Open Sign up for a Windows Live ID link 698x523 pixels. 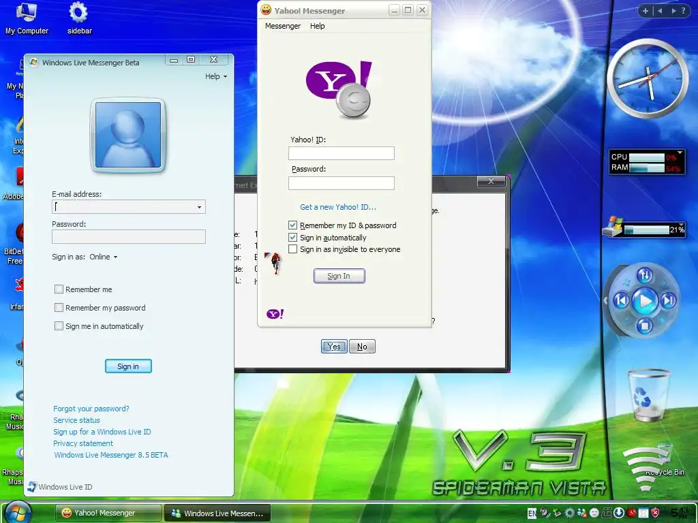pyautogui.click(x=102, y=431)
